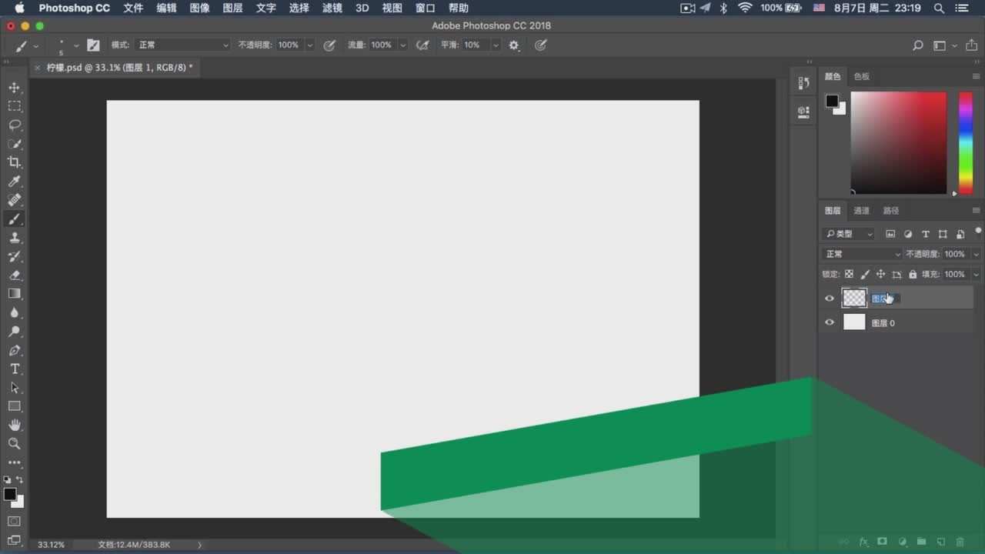
Task: Select the Move tool
Action: 15,88
